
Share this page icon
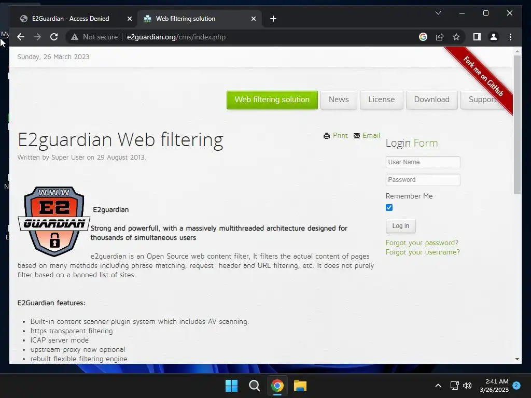[440, 37]
